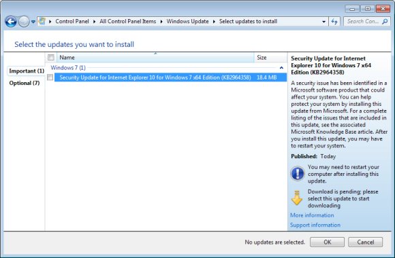Close the Windows Update window
395x258 pixels.
383,9
